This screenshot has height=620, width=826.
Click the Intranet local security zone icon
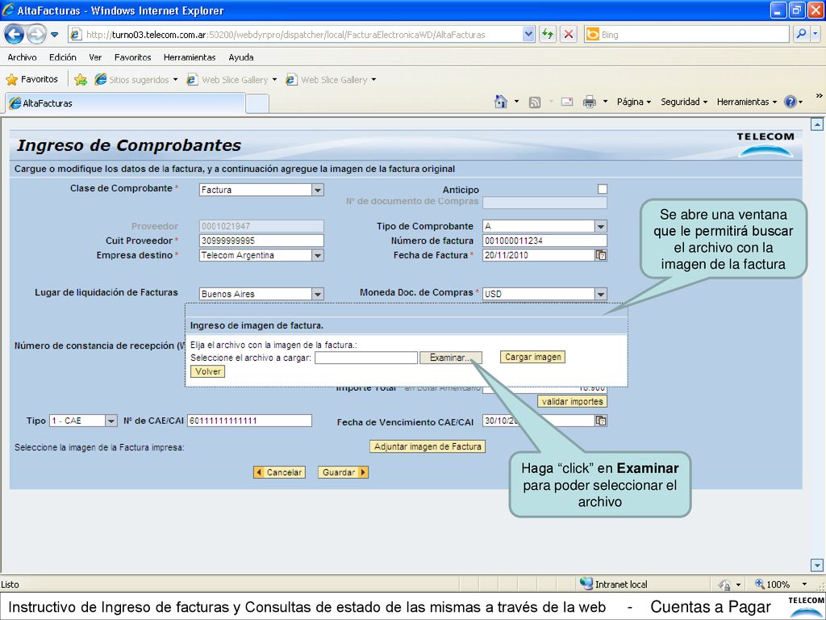click(586, 584)
